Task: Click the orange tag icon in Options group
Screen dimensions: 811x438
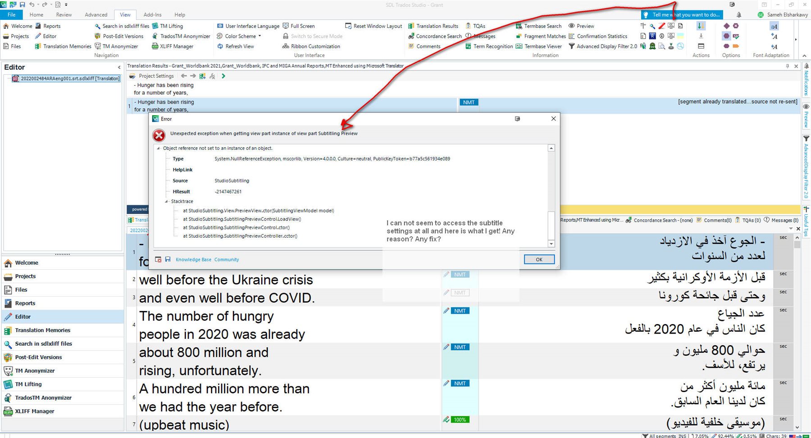Action: point(736,46)
